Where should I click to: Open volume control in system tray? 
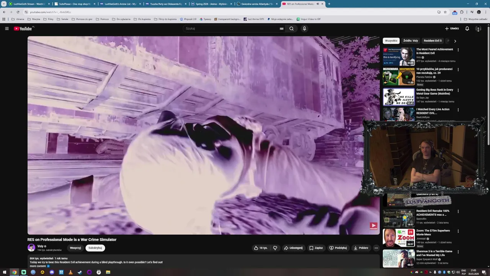click(x=457, y=272)
